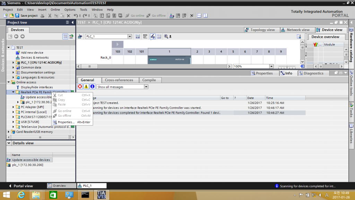The height and width of the screenshot is (200, 355).
Task: Open Internet Explorer from the taskbar
Action: (x=21, y=195)
